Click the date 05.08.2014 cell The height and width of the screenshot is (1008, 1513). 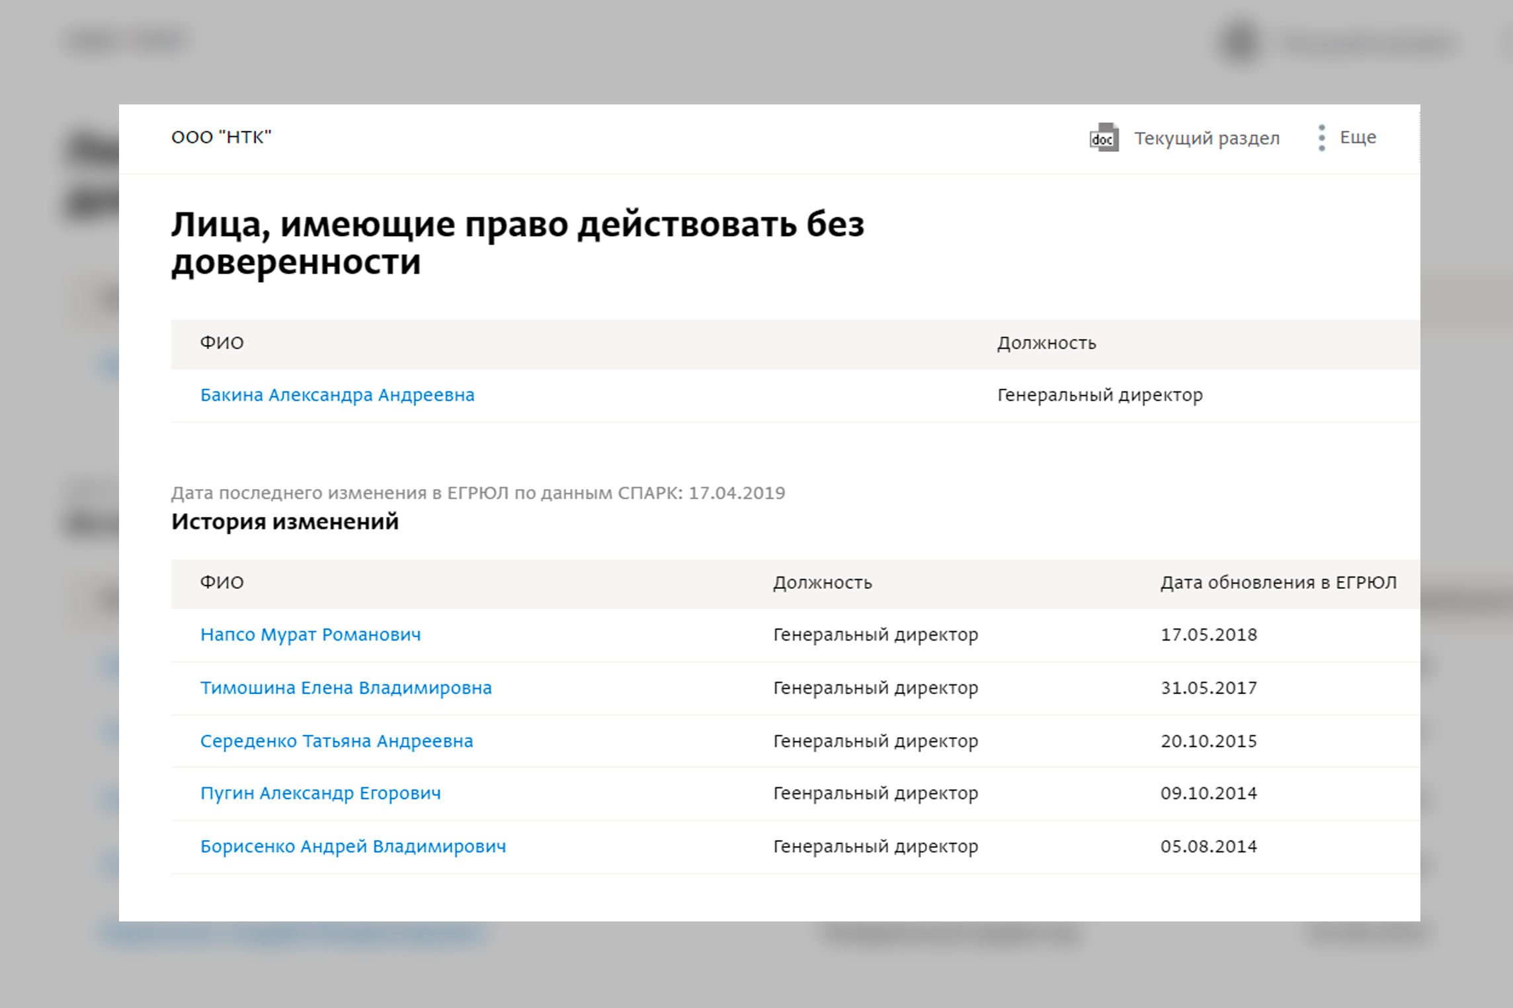tap(1208, 847)
